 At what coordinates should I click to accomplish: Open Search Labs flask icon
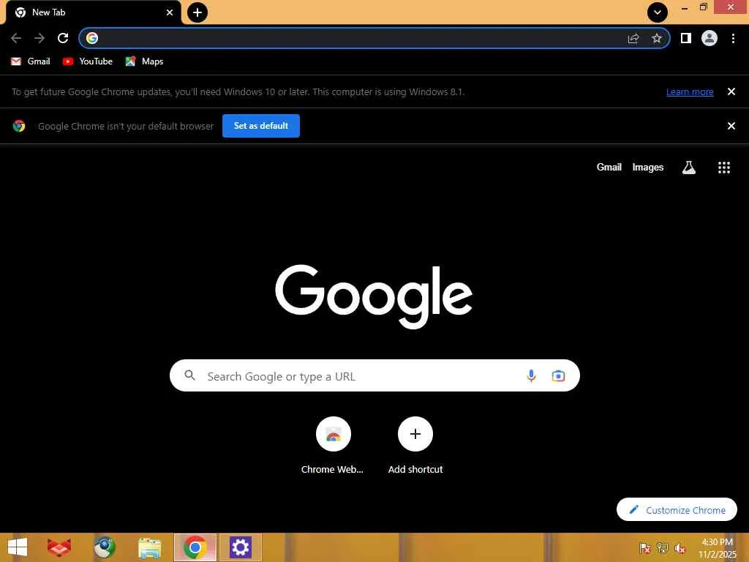coord(689,168)
